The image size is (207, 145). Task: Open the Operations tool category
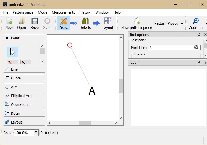24,104
